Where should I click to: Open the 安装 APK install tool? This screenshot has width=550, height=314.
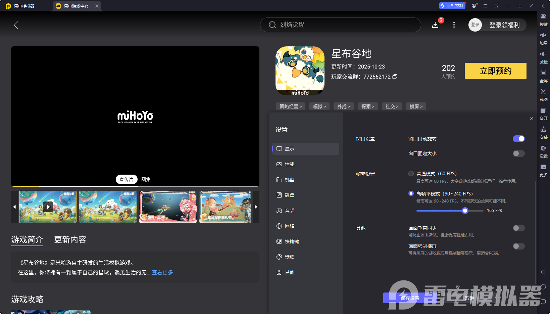(x=544, y=133)
